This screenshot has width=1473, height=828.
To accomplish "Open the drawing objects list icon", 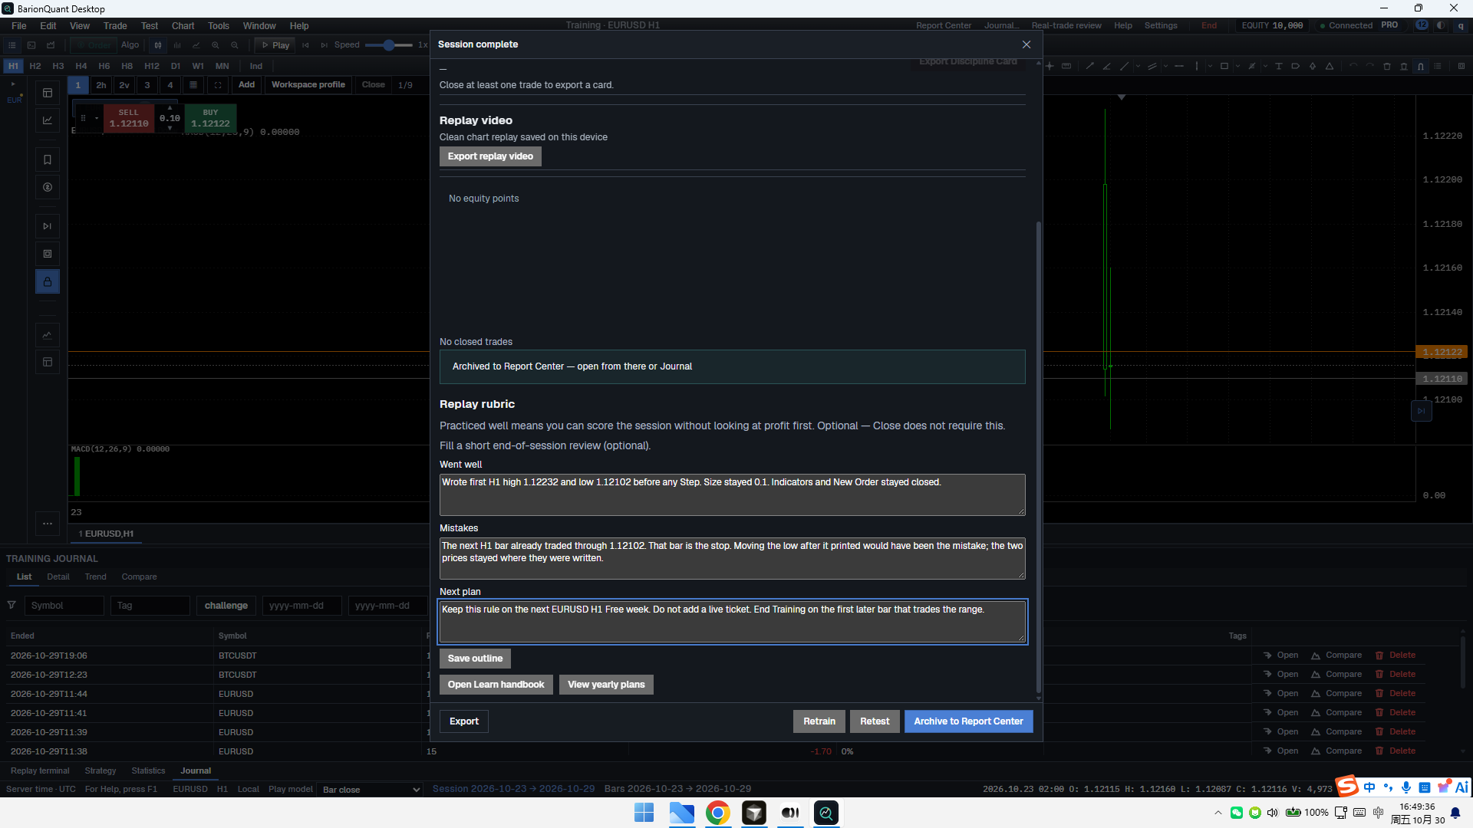I will pyautogui.click(x=1438, y=66).
